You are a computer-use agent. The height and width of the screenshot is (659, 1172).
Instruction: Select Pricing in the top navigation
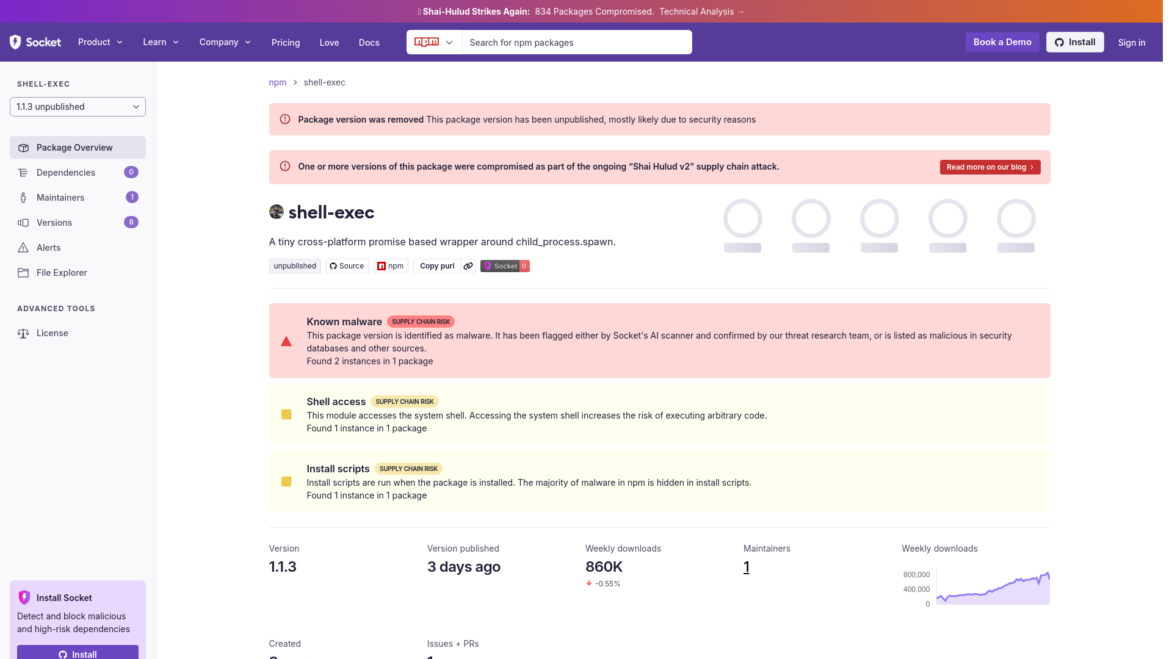coord(286,42)
